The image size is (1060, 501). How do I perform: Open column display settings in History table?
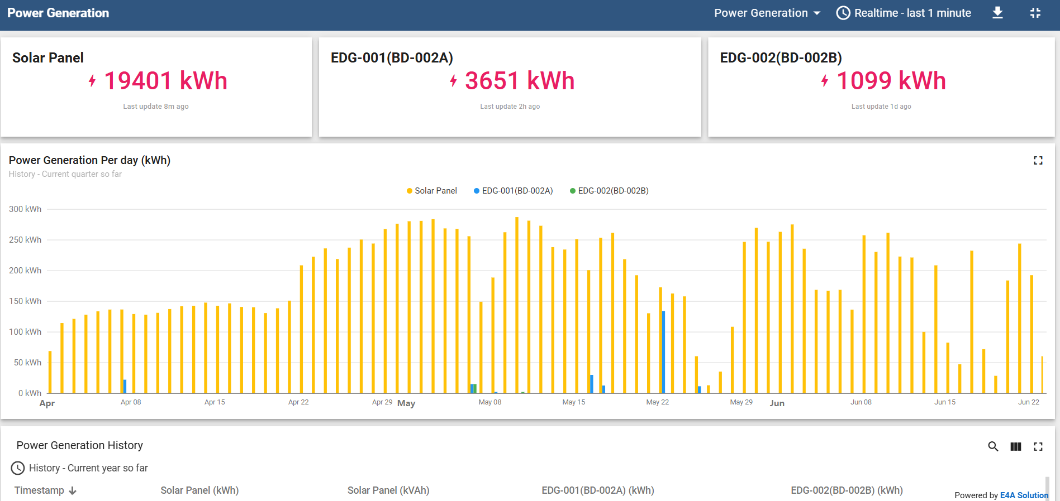pos(1016,446)
